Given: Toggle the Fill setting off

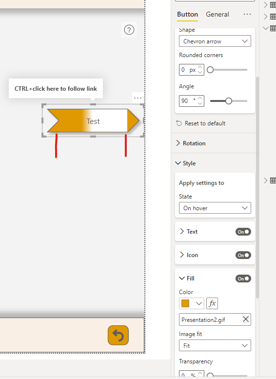Looking at the screenshot, I should (243, 279).
